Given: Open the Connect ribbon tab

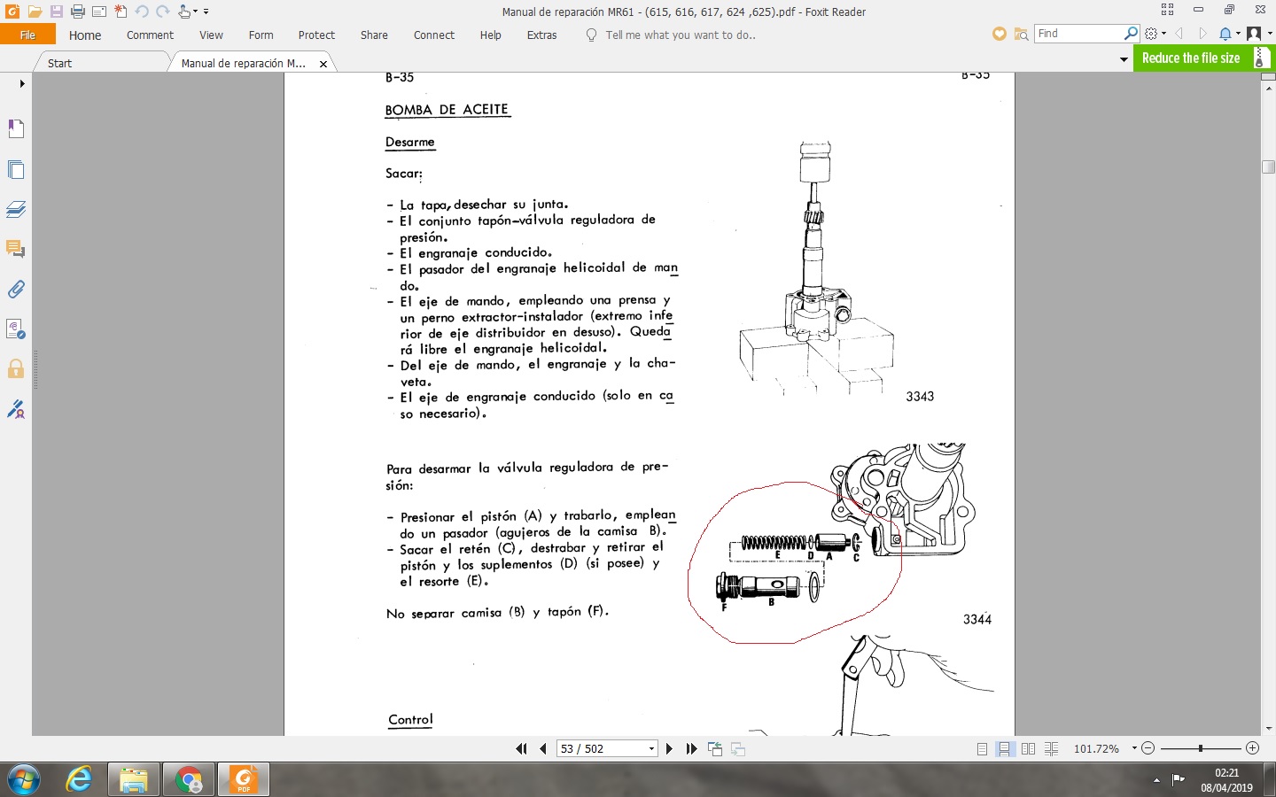Looking at the screenshot, I should point(434,35).
